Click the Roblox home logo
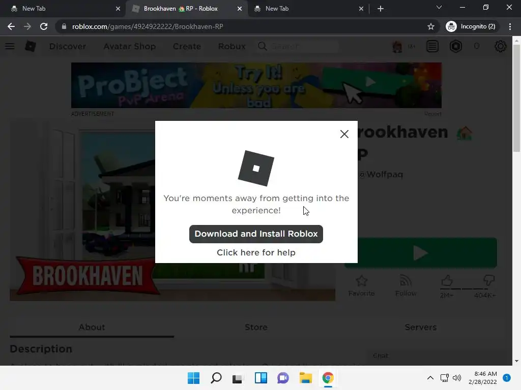The height and width of the screenshot is (390, 521). (x=31, y=46)
